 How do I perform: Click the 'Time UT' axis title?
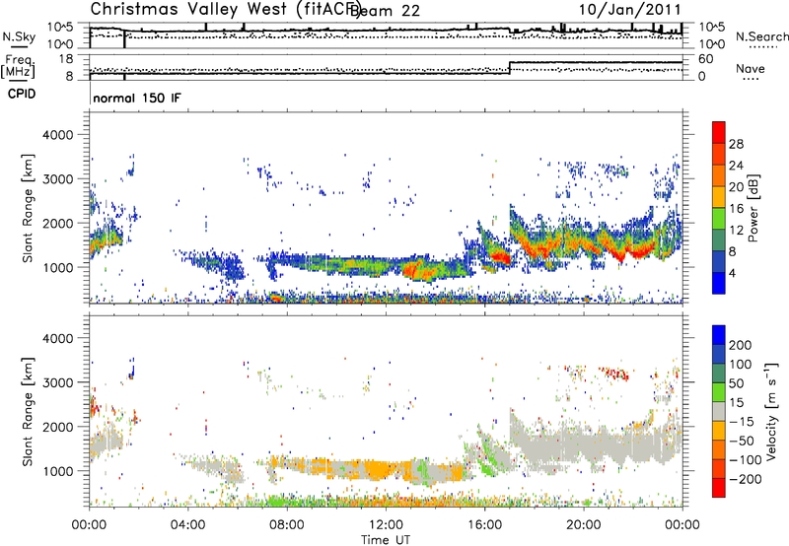(x=386, y=540)
